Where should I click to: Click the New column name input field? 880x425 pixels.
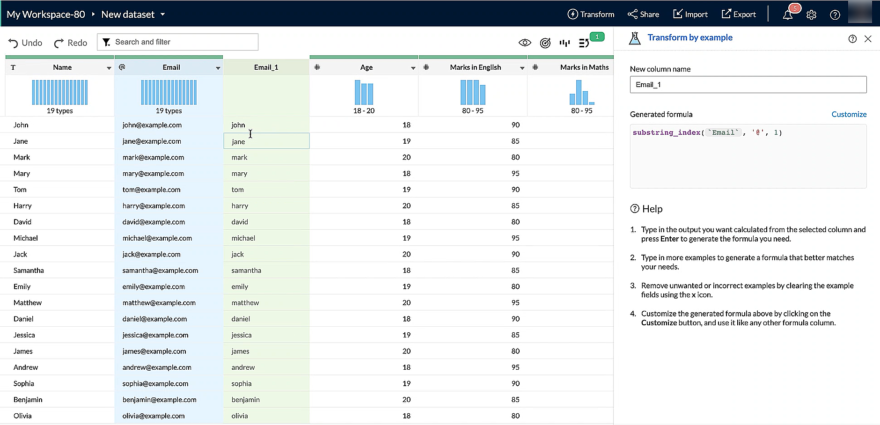pyautogui.click(x=748, y=85)
